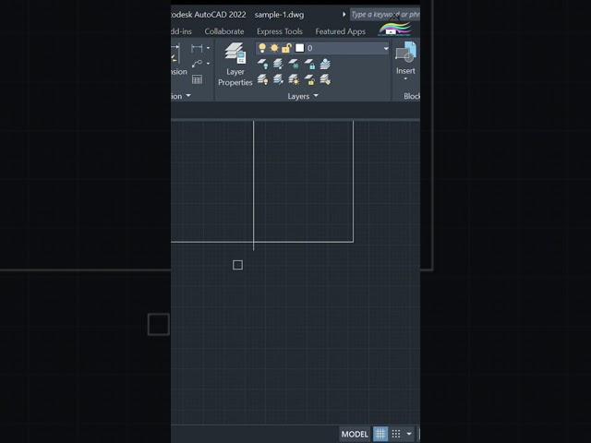Open the Express Tools tab
Image resolution: width=591 pixels, height=443 pixels.
tap(280, 31)
